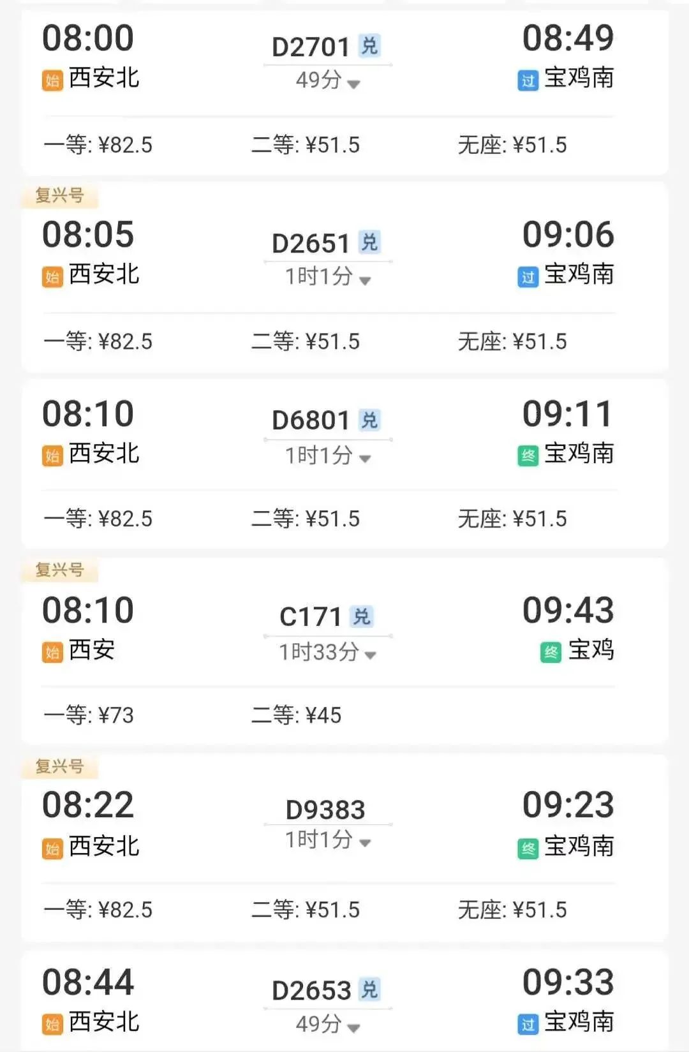
Task: Choose D9383 no-seat 无座 ¥51.5 option
Action: [512, 910]
